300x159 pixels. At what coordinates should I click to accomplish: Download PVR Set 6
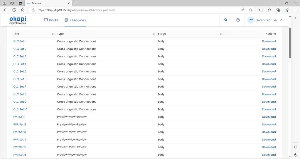(x=269, y=155)
